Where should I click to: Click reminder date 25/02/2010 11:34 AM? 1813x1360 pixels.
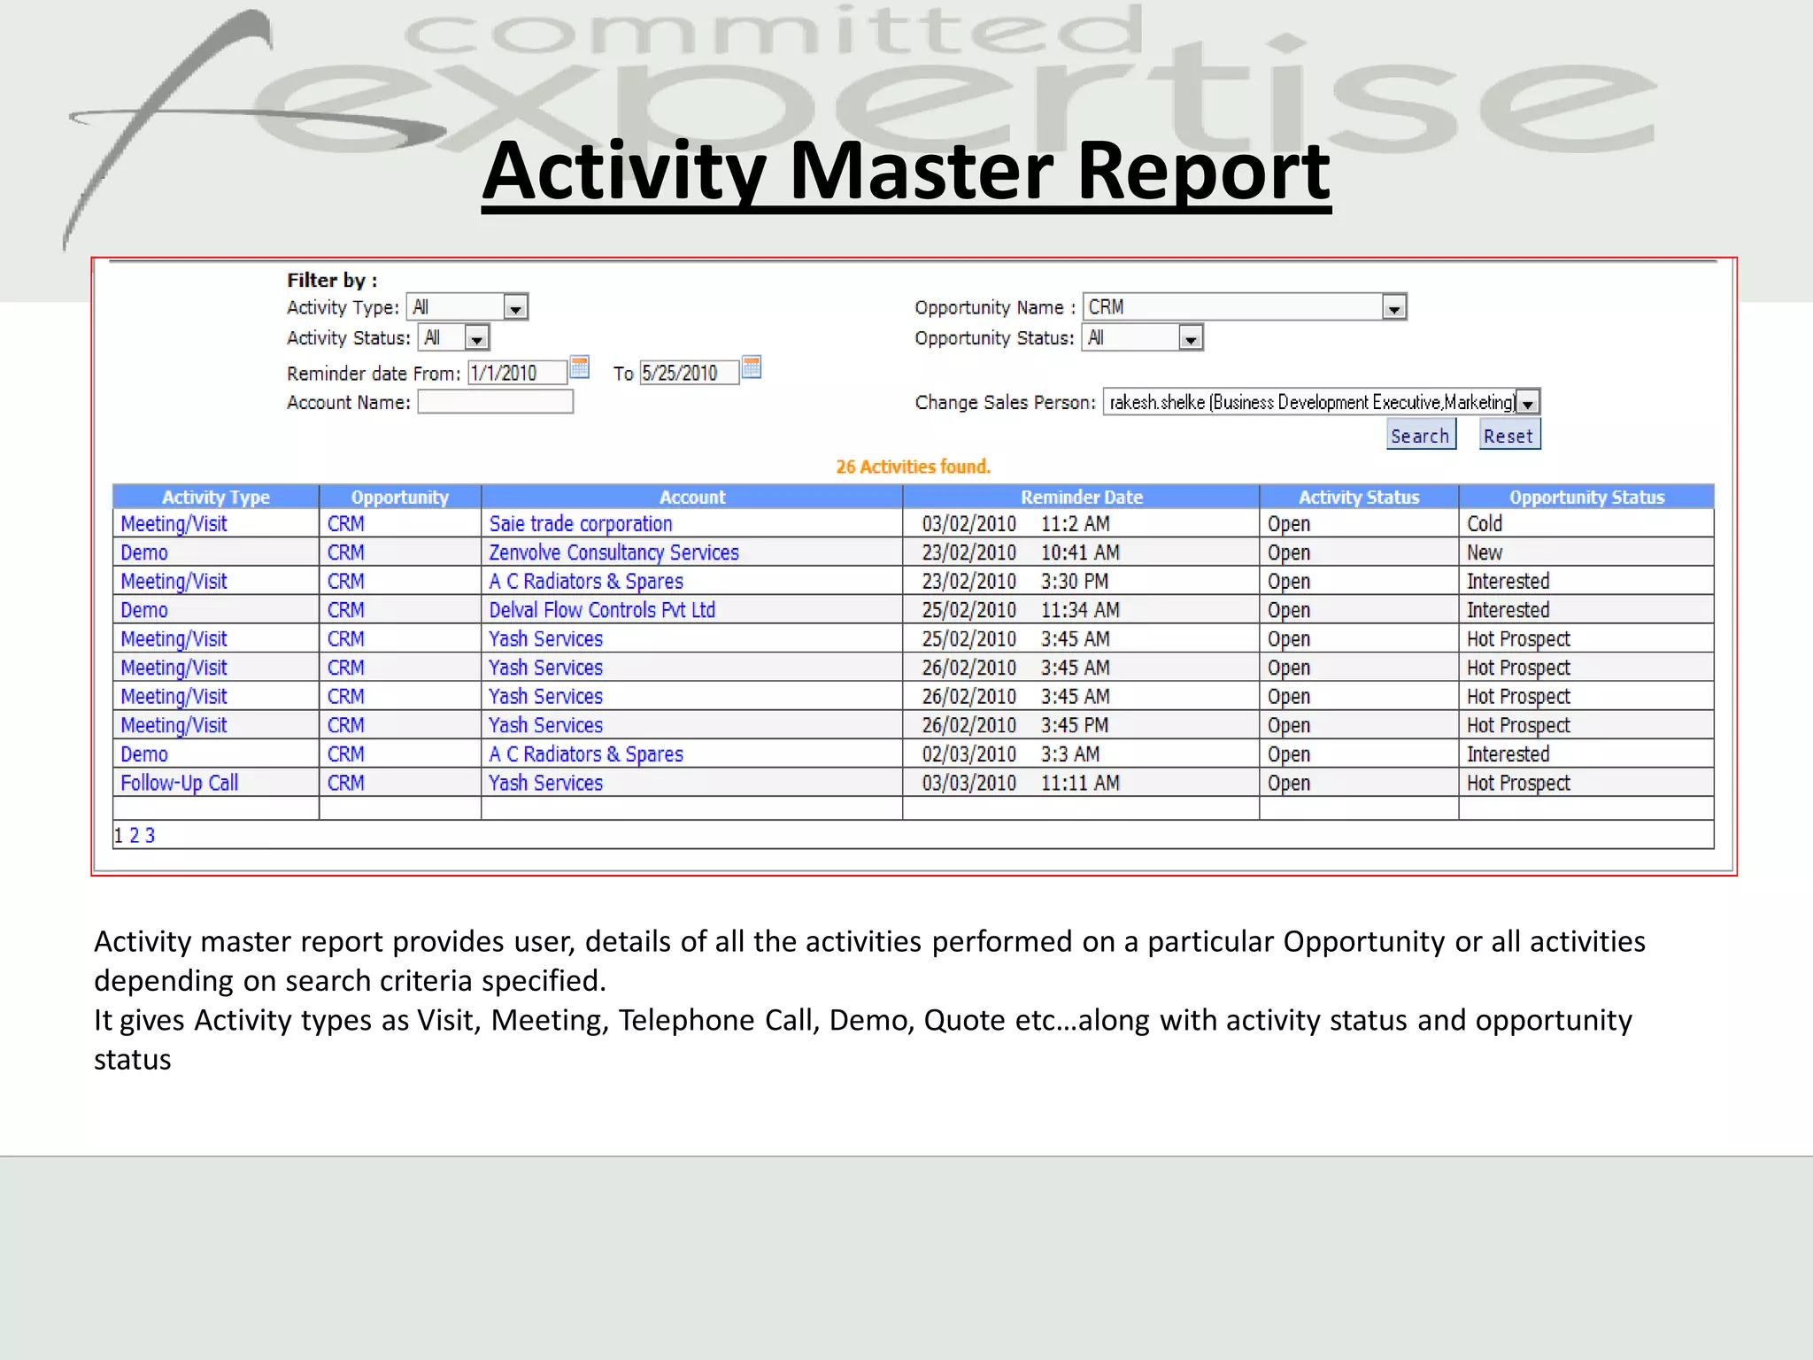point(1021,610)
